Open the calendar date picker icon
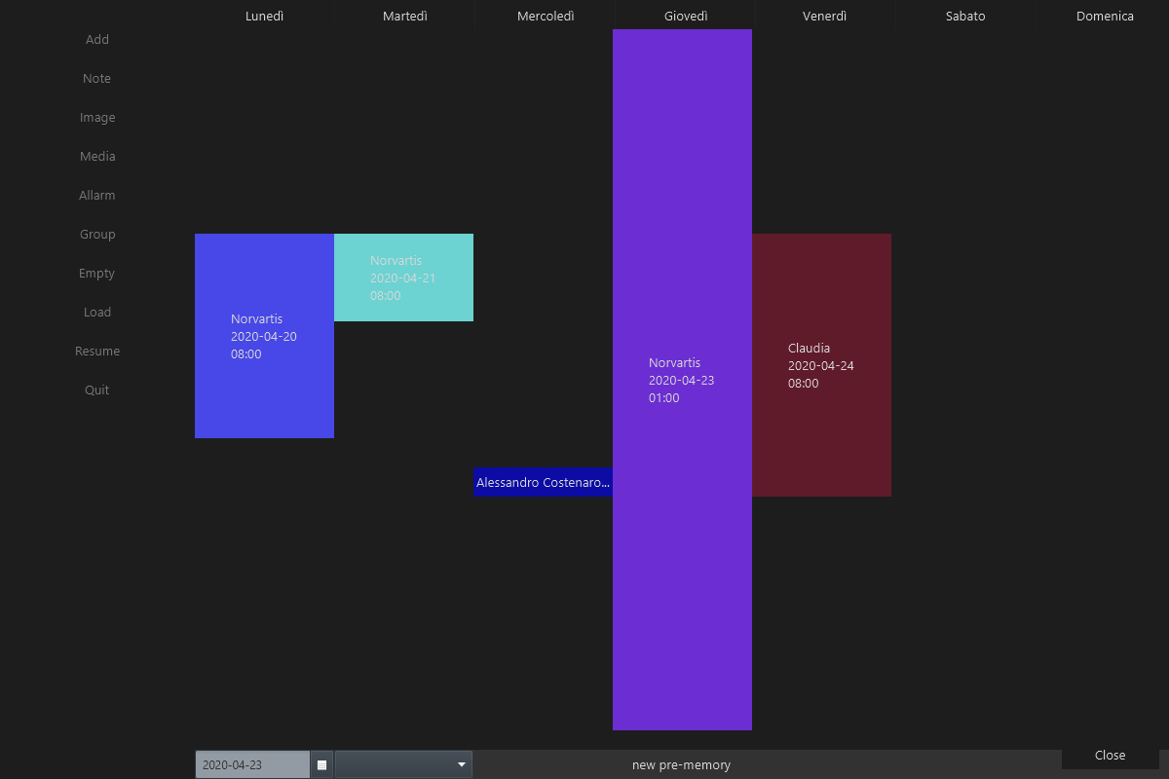 (321, 764)
